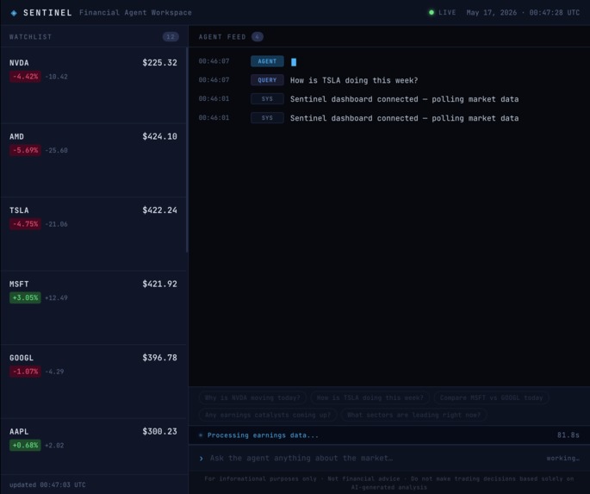Viewport: 590px width, 494px height.
Task: Click the 'Financial Agent Workspace' subtitle
Action: (135, 13)
